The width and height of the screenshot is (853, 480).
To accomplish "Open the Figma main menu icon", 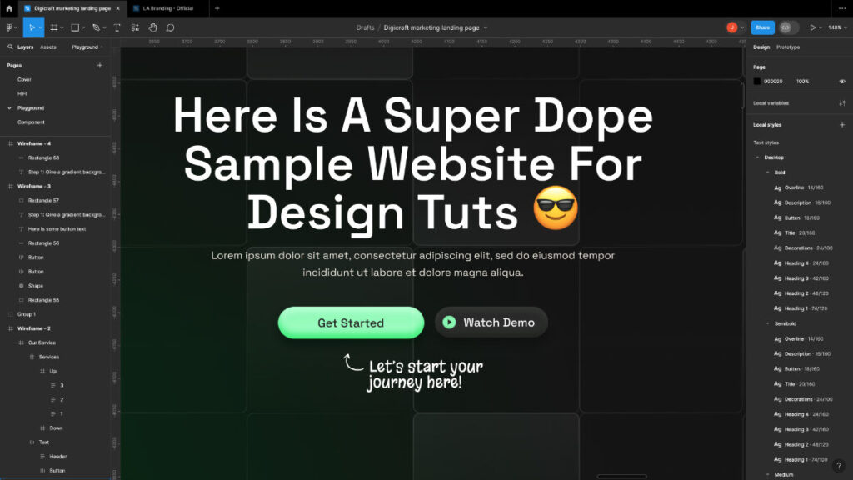I will (x=9, y=27).
